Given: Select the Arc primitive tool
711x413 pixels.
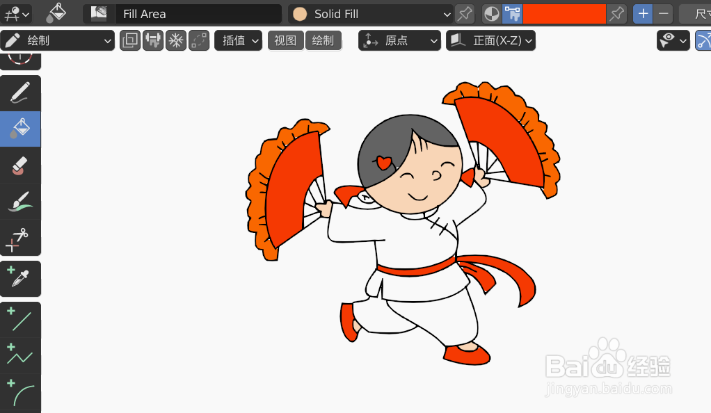Looking at the screenshot, I should pyautogui.click(x=20, y=393).
